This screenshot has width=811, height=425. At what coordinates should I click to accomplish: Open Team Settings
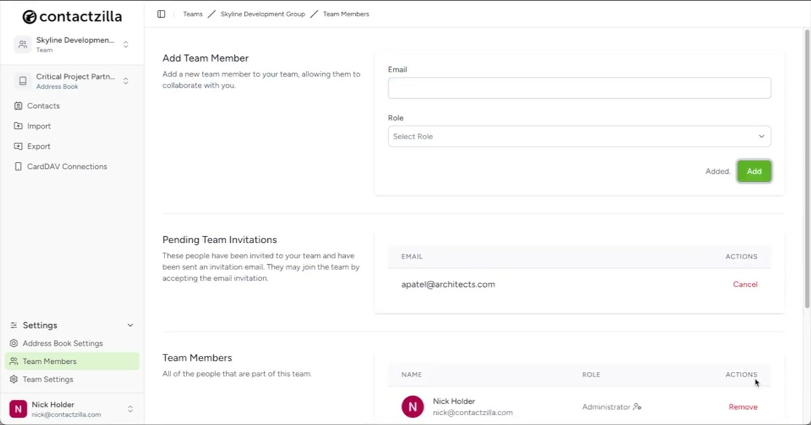point(48,379)
